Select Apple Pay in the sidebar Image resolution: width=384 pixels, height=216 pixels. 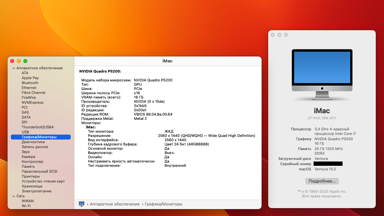tap(30, 78)
